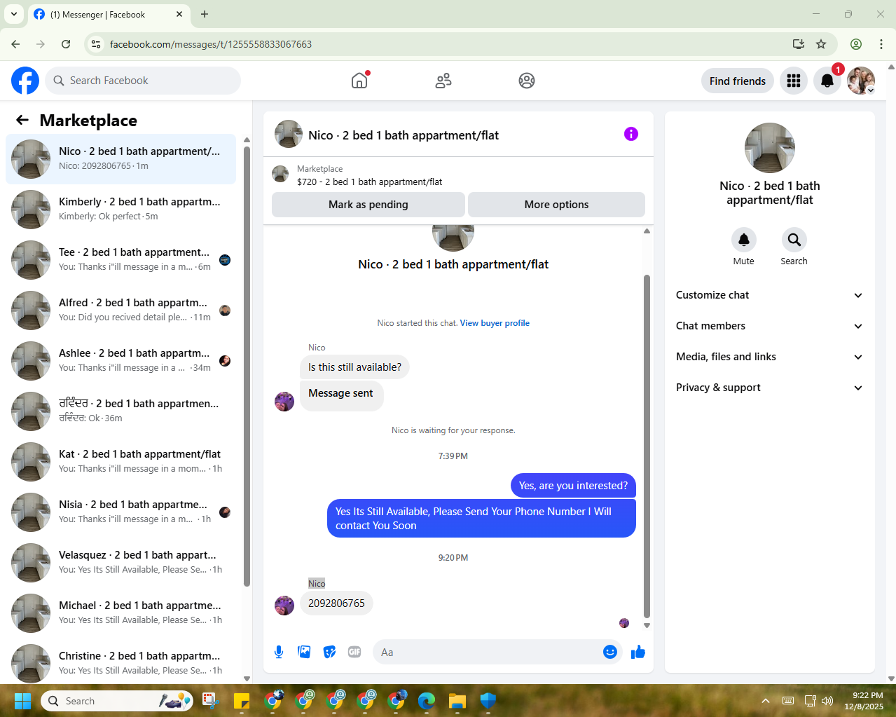Viewport: 896px width, 717px height.
Task: Click the browser address bar URL
Action: (211, 44)
